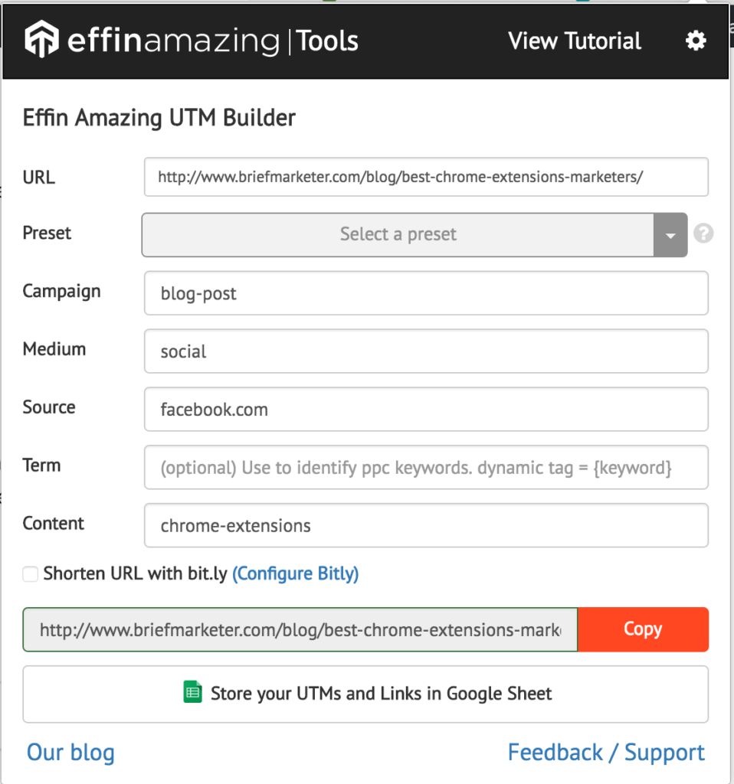This screenshot has height=784, width=734.
Task: Click the Term label
Action: 41,465
